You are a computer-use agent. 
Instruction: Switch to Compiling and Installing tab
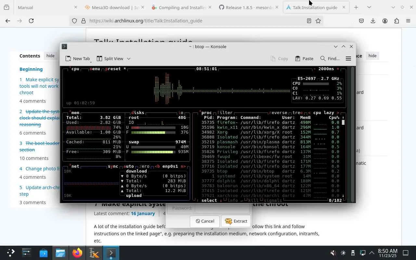pos(181,7)
